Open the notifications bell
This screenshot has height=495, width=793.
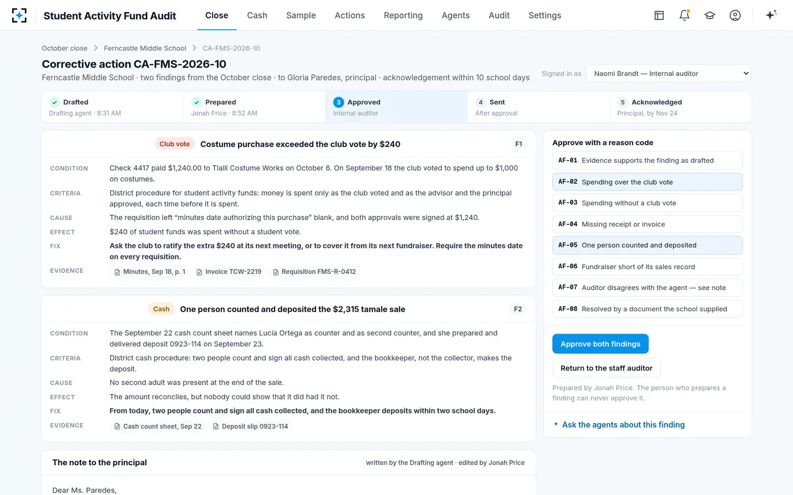[685, 15]
